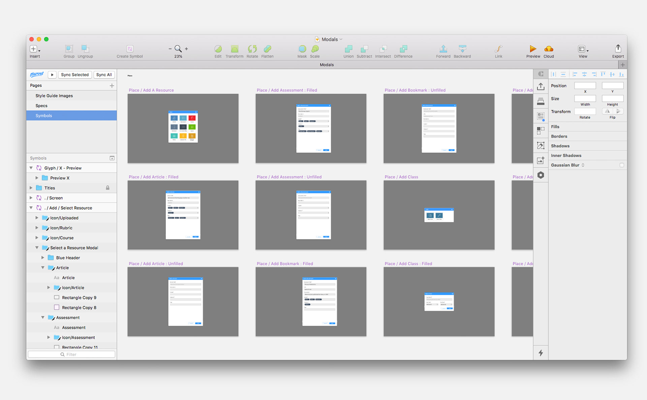Open the Borders section
This screenshot has width=647, height=400.
[588, 136]
